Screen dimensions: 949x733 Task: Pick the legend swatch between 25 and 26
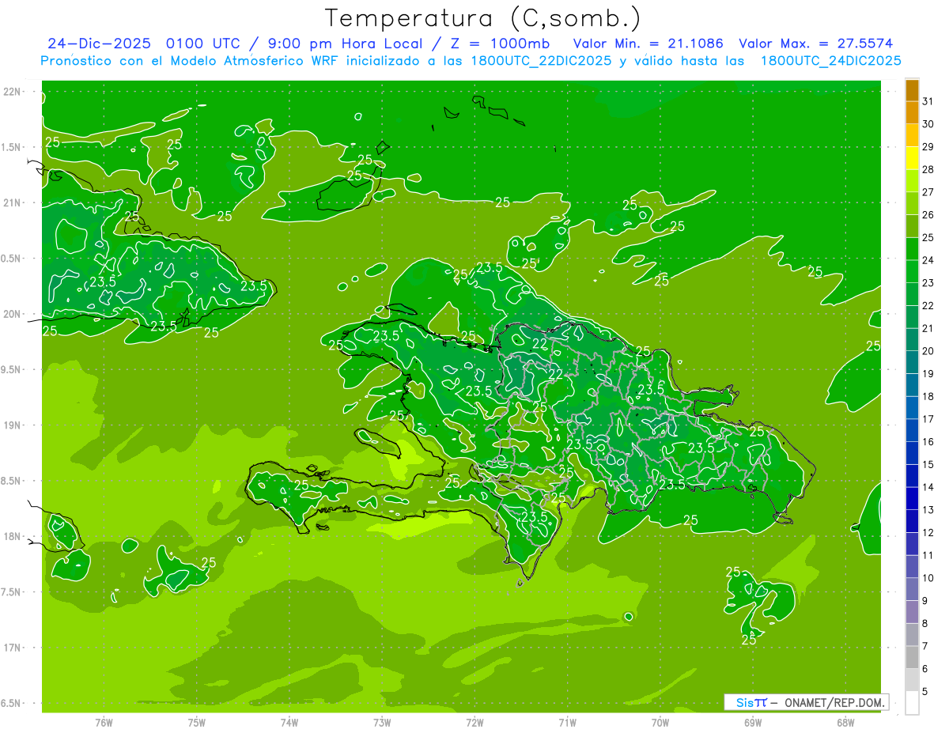tap(912, 226)
